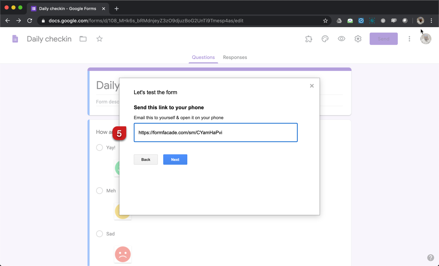Open the add-ons puzzle piece icon
This screenshot has height=266, width=439.
309,39
